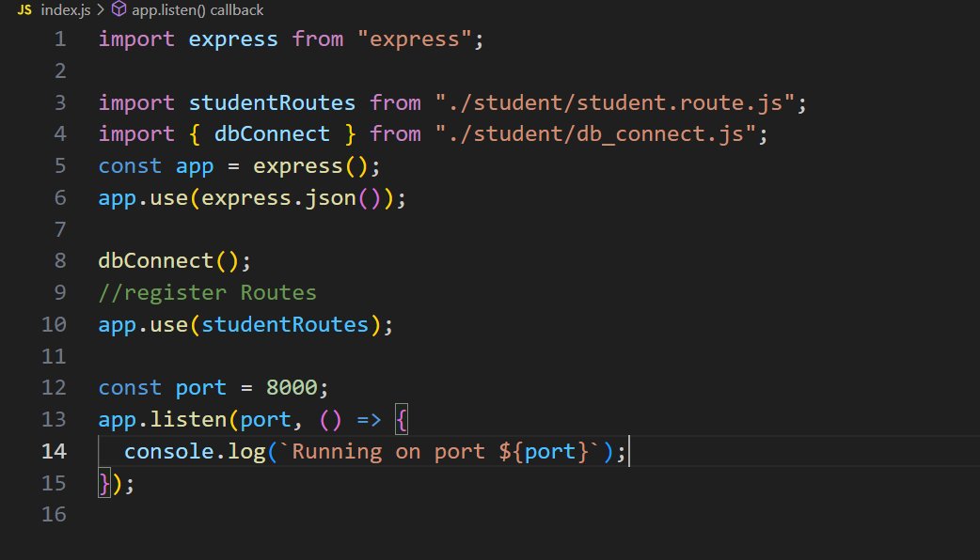Image resolution: width=980 pixels, height=560 pixels.
Task: Click the index.js breadcrumb item
Action: (x=66, y=10)
